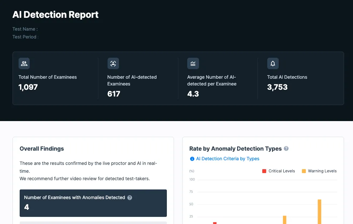353x224 pixels.
Task: Click the 617 AI-detected Examinees value
Action: point(114,94)
